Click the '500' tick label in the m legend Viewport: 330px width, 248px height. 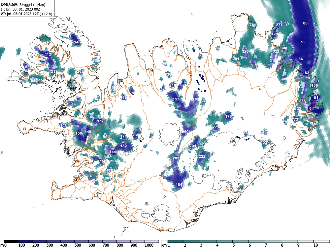point(78,245)
